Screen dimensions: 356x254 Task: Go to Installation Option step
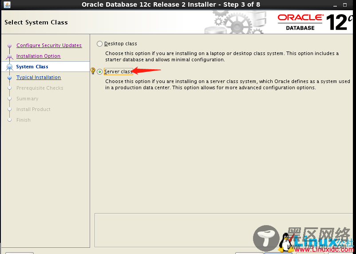click(x=38, y=56)
